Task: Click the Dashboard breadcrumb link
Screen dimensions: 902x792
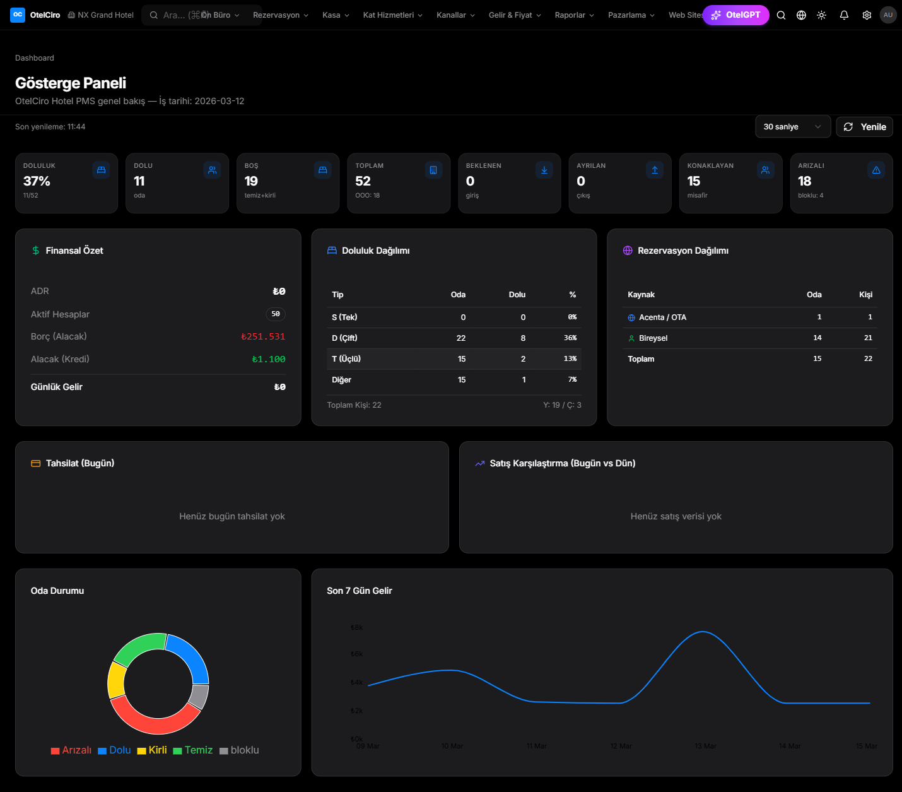Action: point(35,58)
